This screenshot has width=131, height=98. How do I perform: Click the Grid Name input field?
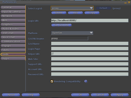point(90,43)
